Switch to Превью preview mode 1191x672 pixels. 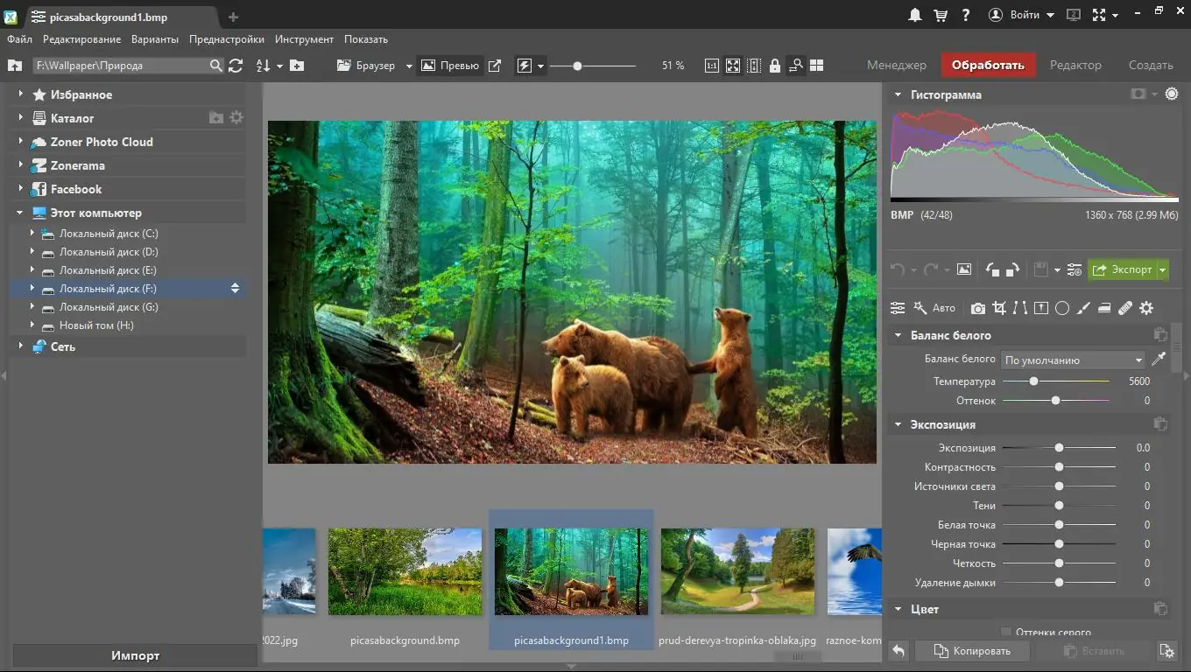[x=450, y=66]
